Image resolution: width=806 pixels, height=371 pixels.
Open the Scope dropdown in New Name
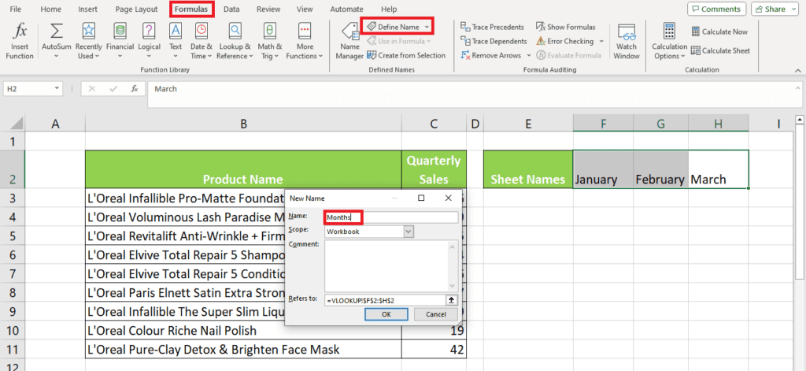point(409,232)
